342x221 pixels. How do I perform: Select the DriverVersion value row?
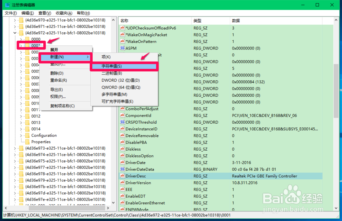pyautogui.click(x=221, y=183)
